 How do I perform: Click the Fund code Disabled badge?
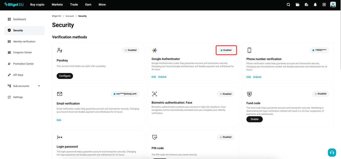pos(320,94)
